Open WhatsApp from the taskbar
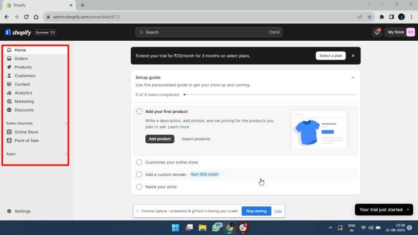Screen dimensions: 418x235 [x=216, y=228]
